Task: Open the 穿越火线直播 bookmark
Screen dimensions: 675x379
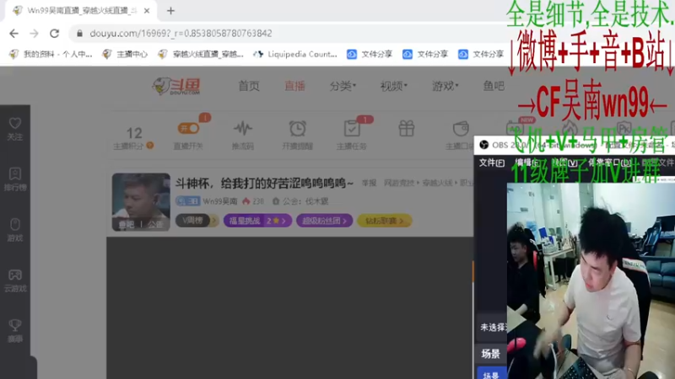Action: [x=201, y=54]
